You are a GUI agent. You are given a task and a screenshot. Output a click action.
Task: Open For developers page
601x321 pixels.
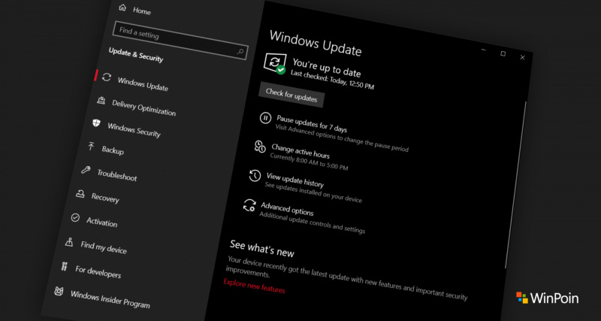[x=98, y=272]
